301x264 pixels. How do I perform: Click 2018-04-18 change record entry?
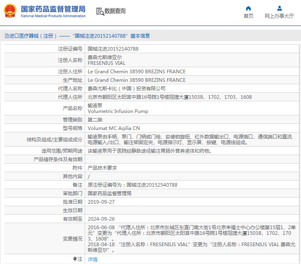[192, 247]
